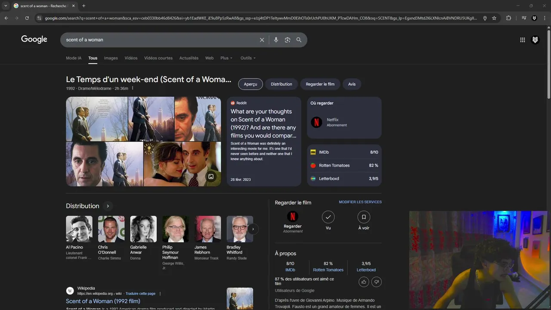
Task: Click Gabrielle Anwar cast thumbnail
Action: point(143,229)
